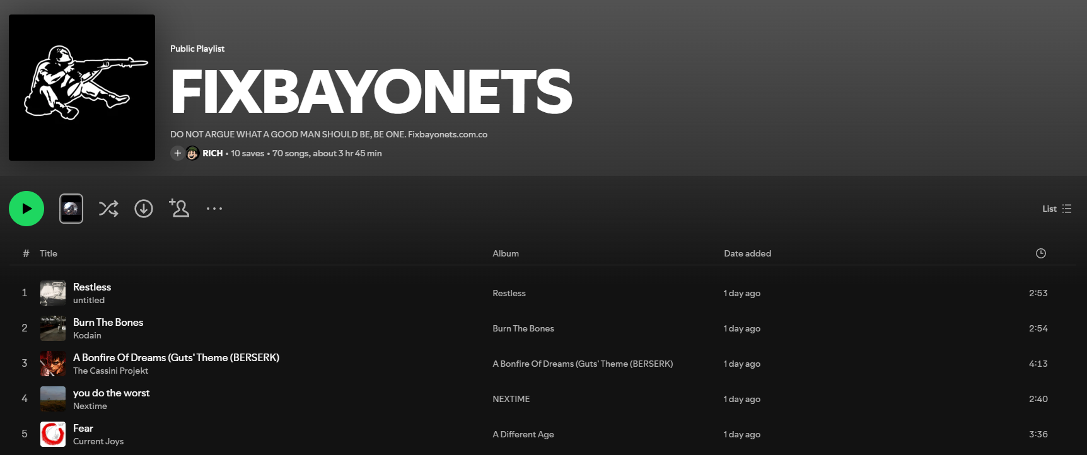
Task: Sort tracks by Album column header
Action: tap(506, 253)
